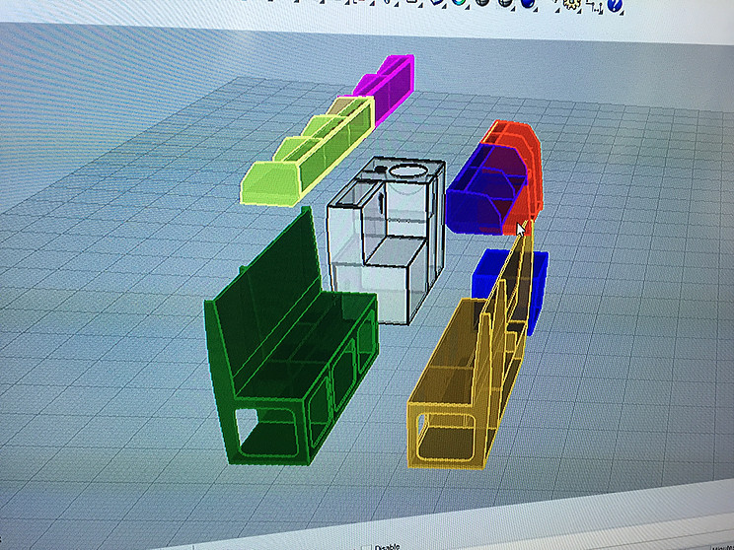Open Help via blue question mark icon
This screenshot has width=734, height=550.
615,5
